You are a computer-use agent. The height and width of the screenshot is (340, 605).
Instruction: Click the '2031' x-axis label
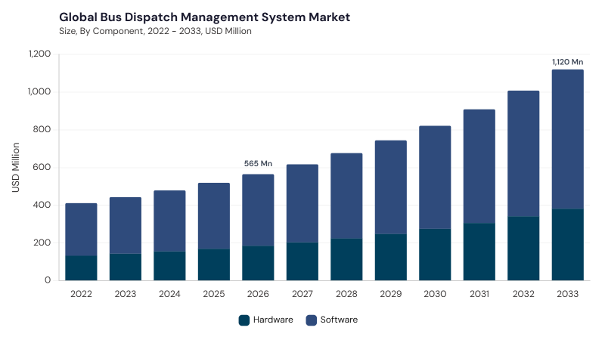479,294
